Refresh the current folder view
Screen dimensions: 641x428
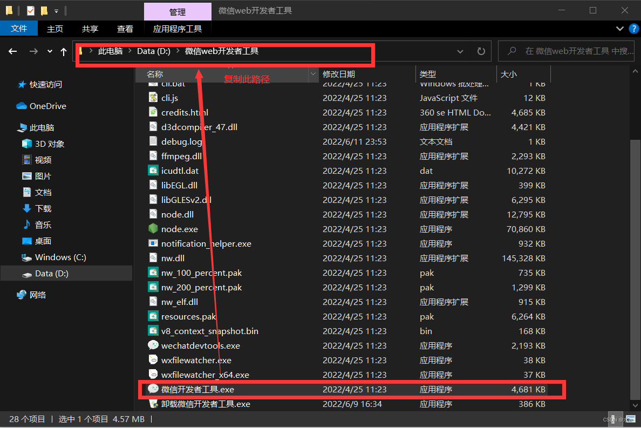pyautogui.click(x=481, y=51)
